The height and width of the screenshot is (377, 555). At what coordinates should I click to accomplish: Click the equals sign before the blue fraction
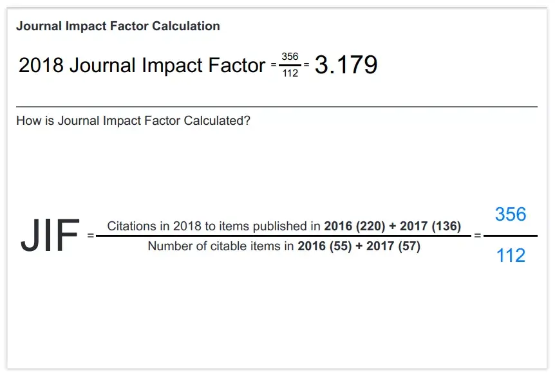click(x=478, y=236)
